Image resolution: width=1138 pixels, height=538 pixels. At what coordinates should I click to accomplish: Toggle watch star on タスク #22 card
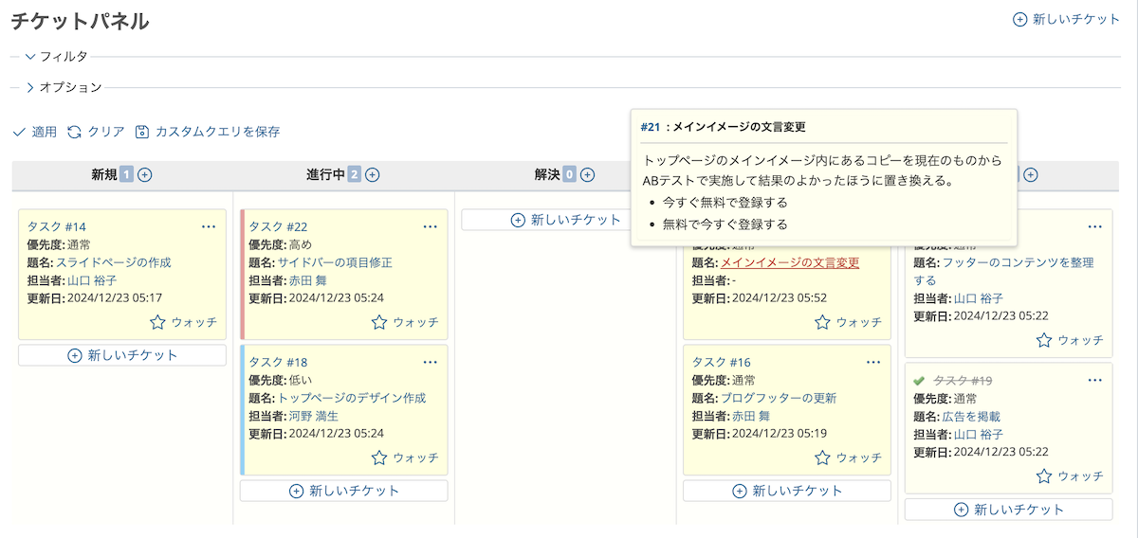[x=379, y=322]
